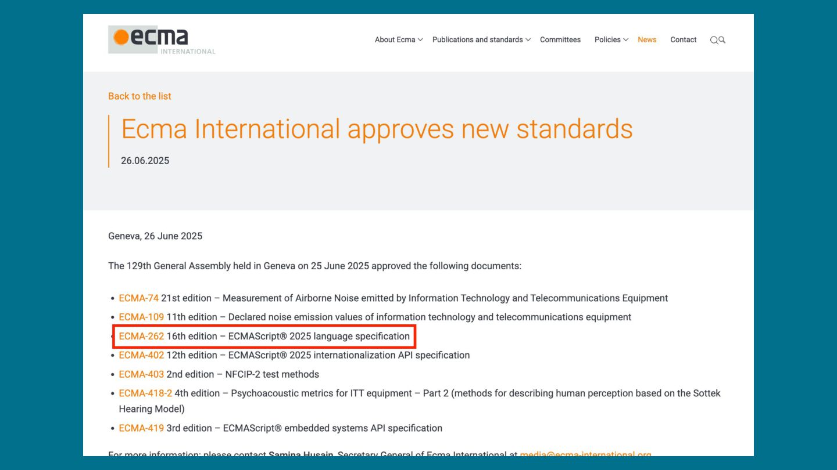Open the ECMA-262 standard link
This screenshot has height=470, width=837.
tap(141, 336)
